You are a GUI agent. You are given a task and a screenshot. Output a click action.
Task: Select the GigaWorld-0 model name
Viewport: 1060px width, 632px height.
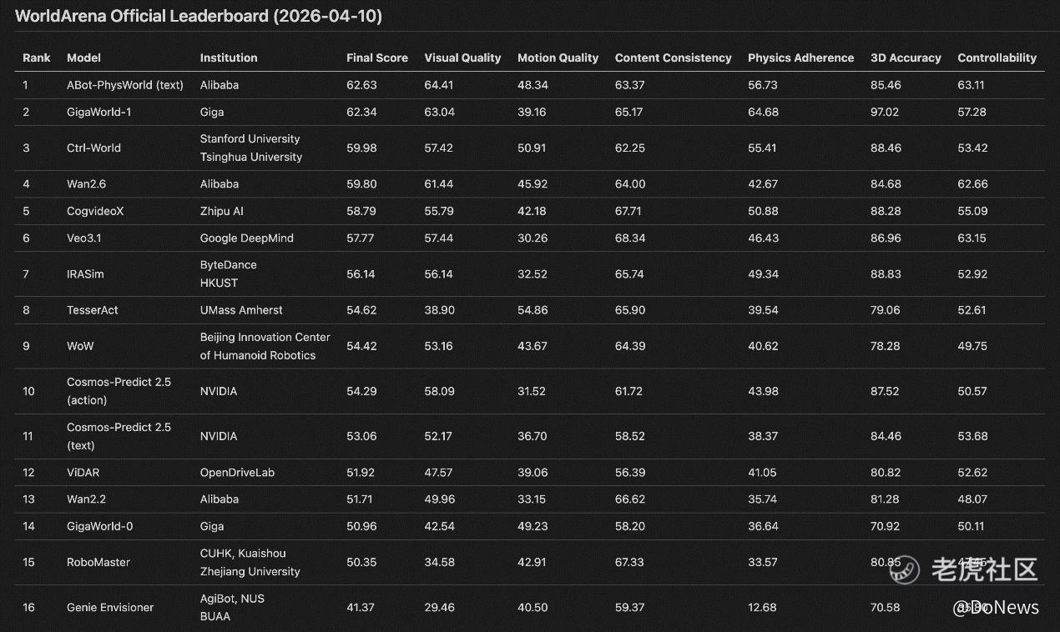click(99, 526)
